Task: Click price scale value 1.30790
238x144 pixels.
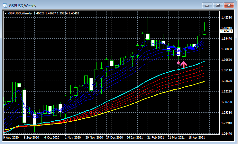Action: 227,102
